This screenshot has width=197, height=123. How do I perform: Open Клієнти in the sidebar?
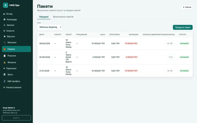point(16,31)
